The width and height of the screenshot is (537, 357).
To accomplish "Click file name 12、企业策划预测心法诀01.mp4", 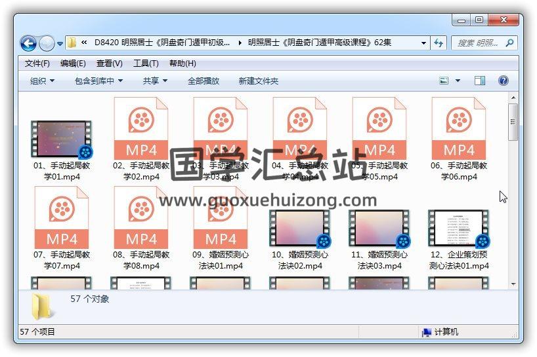I will [x=459, y=260].
